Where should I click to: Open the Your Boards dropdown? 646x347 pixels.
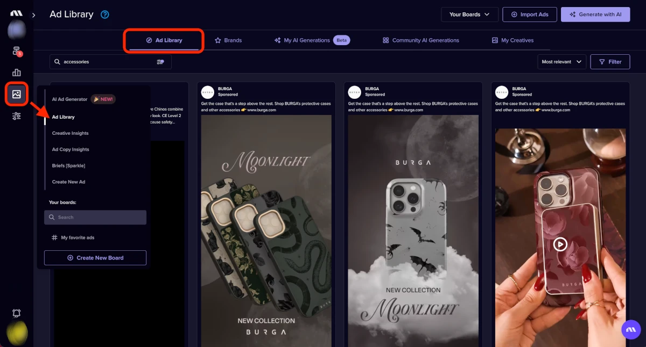pyautogui.click(x=469, y=15)
